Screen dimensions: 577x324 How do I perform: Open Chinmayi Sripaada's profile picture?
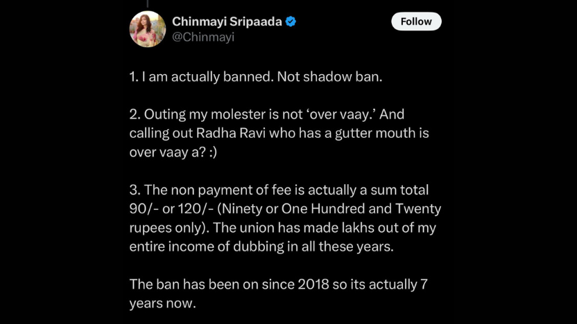click(148, 29)
